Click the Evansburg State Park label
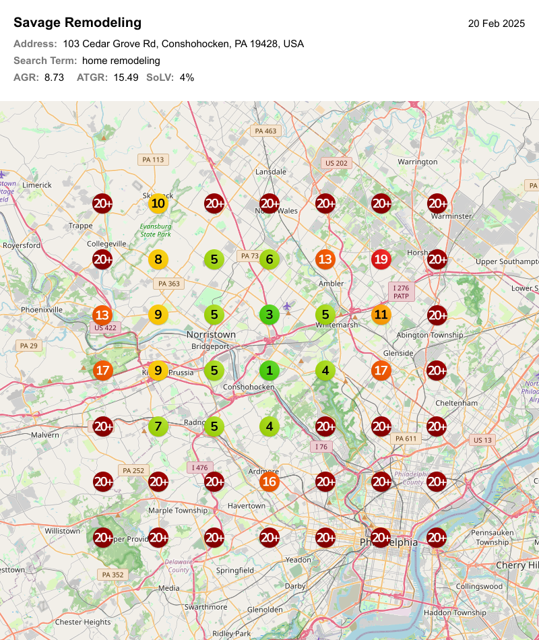Viewport: 539px width, 640px height. 156,230
